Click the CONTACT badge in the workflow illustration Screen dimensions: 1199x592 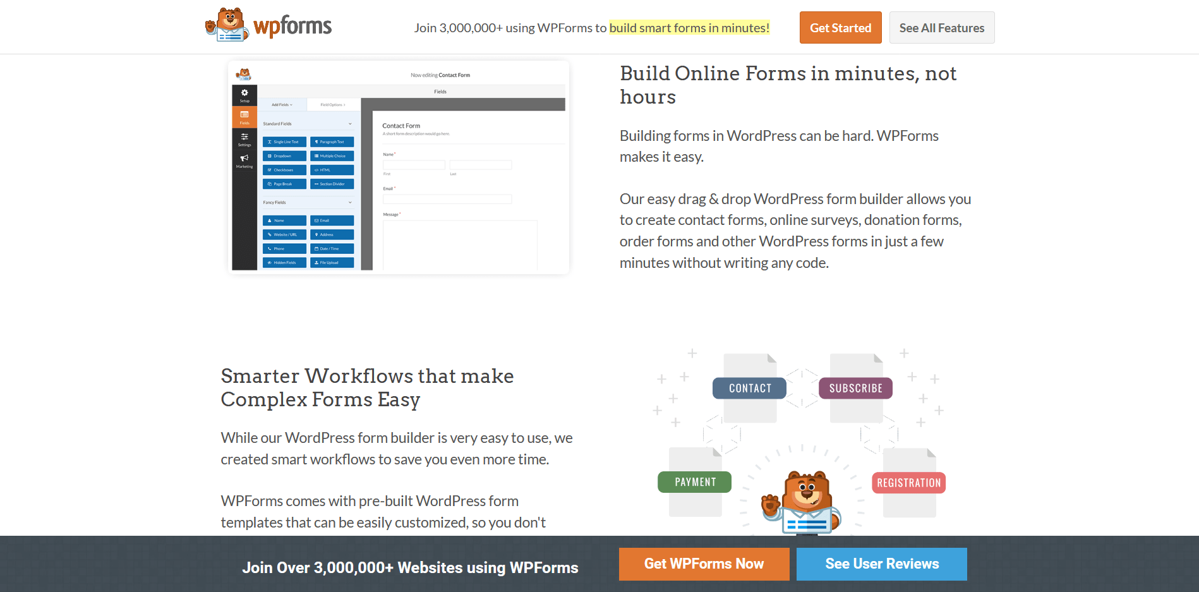coord(749,388)
